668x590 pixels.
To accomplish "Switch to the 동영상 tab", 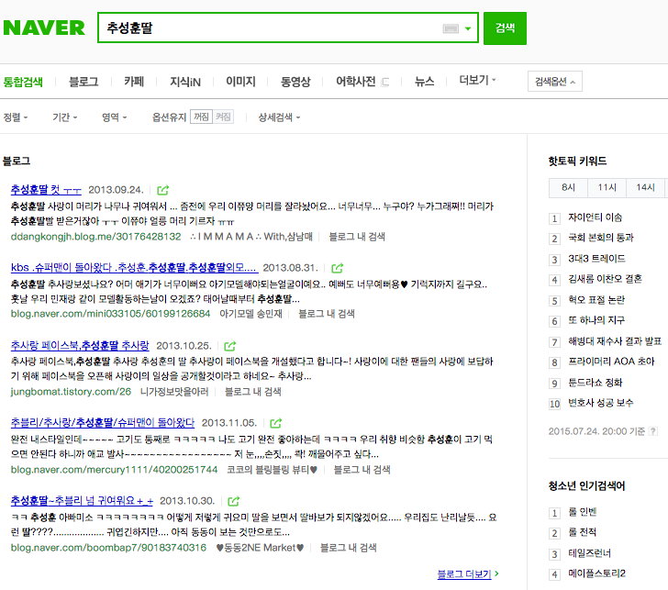I will (295, 82).
